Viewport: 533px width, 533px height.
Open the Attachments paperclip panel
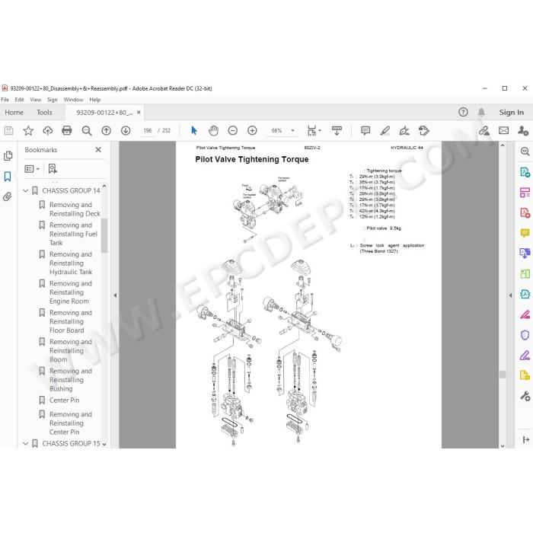click(8, 196)
